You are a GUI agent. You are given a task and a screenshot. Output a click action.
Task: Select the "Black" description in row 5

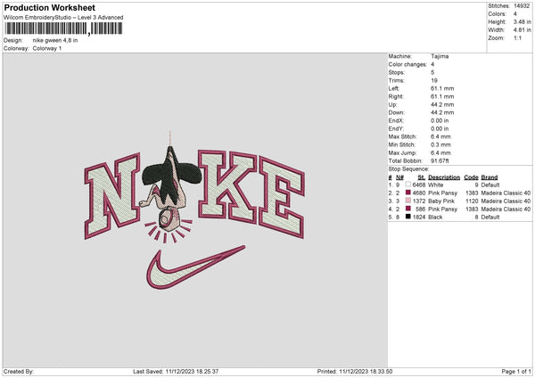[x=435, y=217]
